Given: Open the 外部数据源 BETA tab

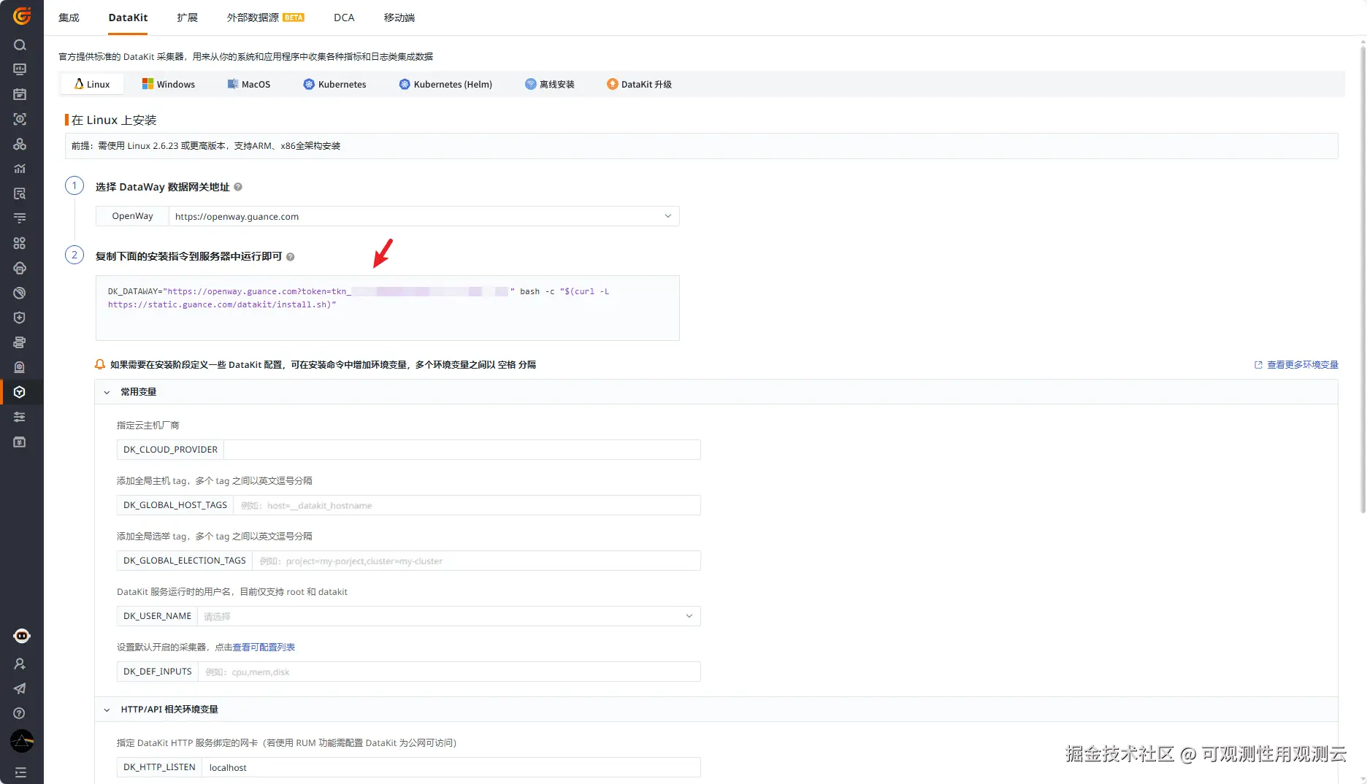Looking at the screenshot, I should (265, 18).
